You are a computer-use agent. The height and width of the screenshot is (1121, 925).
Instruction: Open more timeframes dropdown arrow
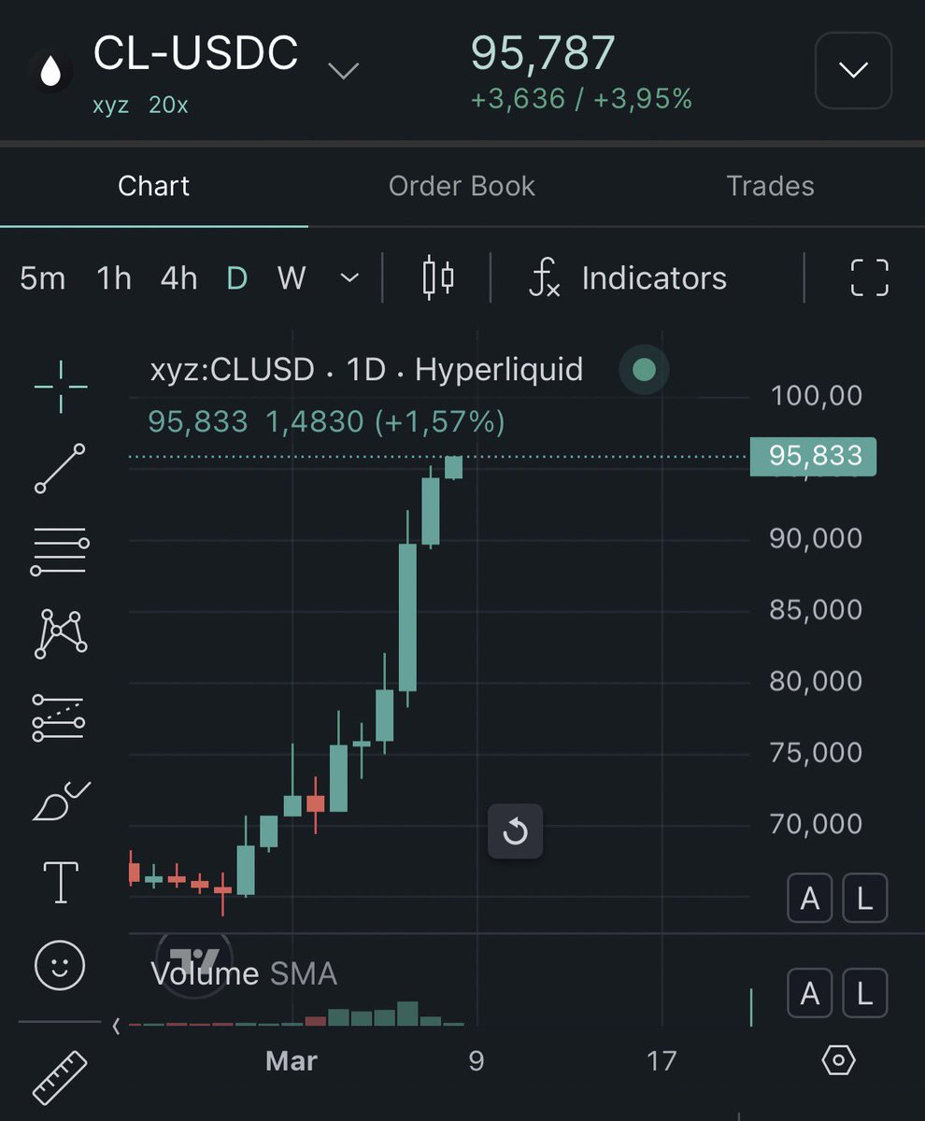click(x=350, y=277)
